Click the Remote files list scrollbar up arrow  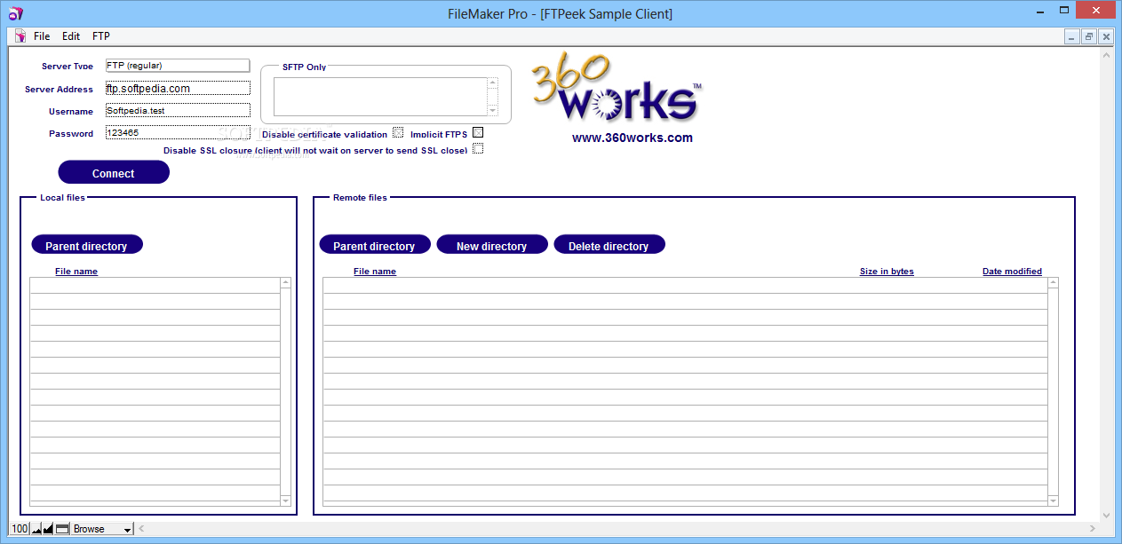click(1054, 283)
